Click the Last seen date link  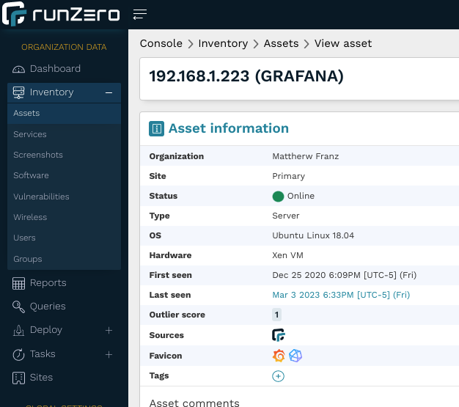341,295
